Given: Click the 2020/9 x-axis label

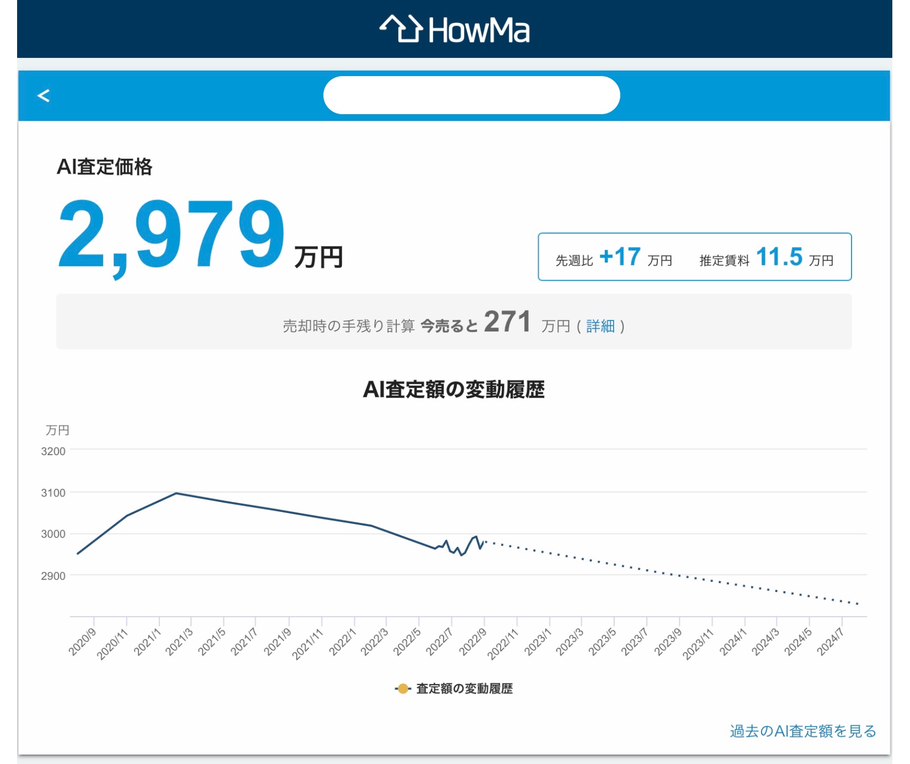Looking at the screenshot, I should (82, 642).
